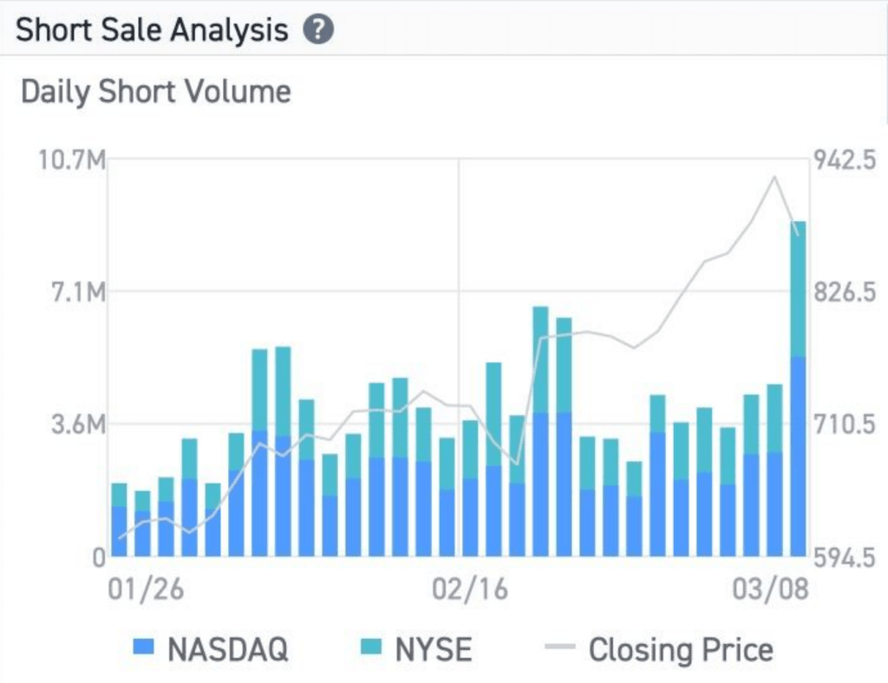The image size is (888, 683).
Task: Toggle the NASDAQ legend series
Action: click(227, 649)
